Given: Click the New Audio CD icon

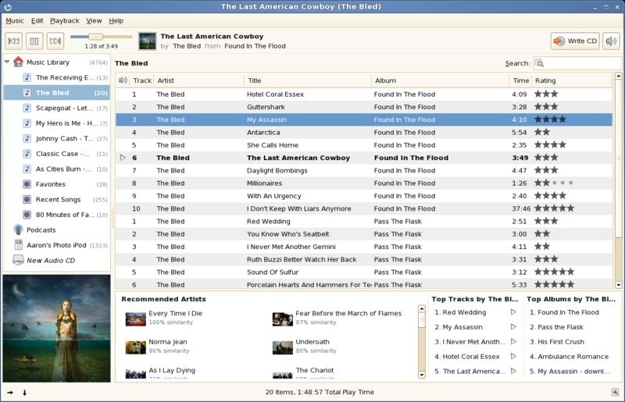Looking at the screenshot, I should 19,260.
